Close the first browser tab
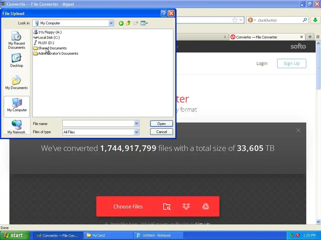The width and height of the screenshot is (321, 240). (x=225, y=37)
